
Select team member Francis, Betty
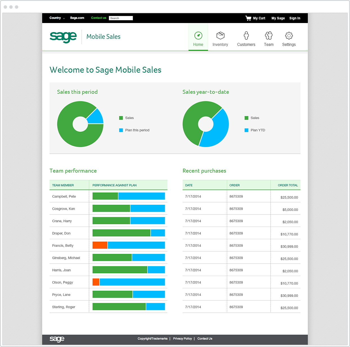(x=63, y=246)
